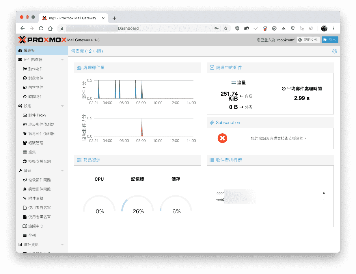The width and height of the screenshot is (356, 274).
Task: Open 郵件 Proxy settings
Action: point(42,115)
